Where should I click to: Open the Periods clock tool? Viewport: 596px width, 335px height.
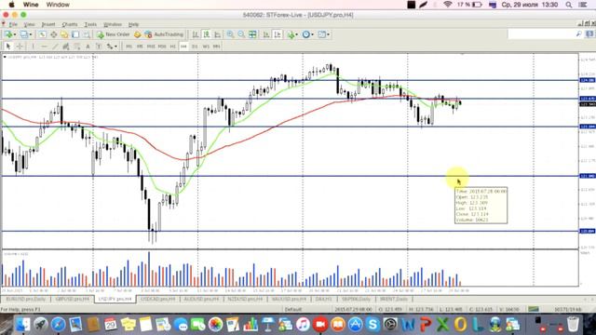click(306, 34)
